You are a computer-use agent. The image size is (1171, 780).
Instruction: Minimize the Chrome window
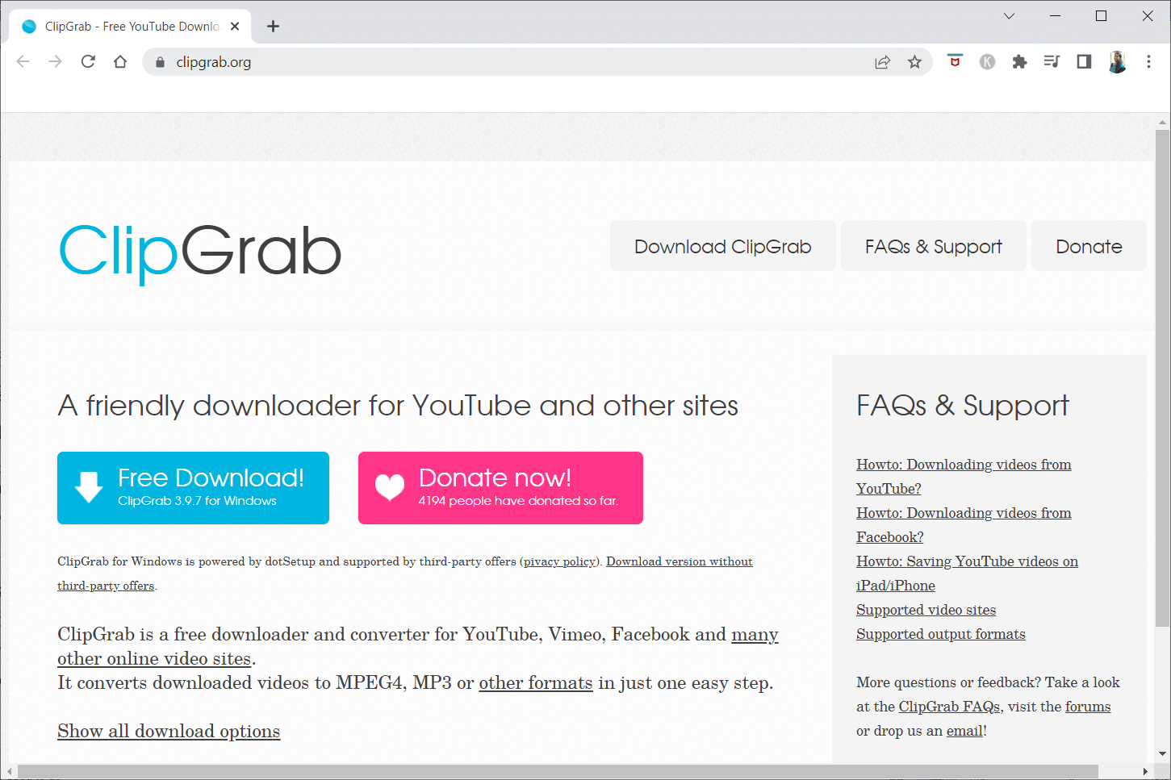click(x=1055, y=16)
